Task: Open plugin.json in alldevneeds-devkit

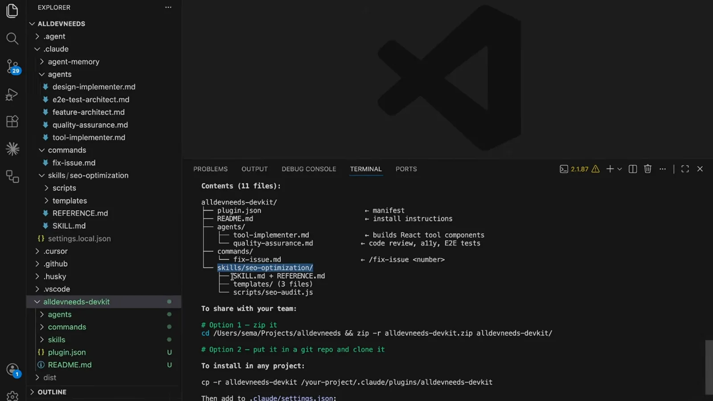Action: (103, 352)
